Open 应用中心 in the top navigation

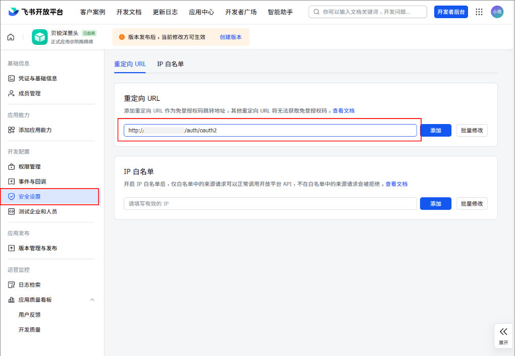[x=201, y=11]
